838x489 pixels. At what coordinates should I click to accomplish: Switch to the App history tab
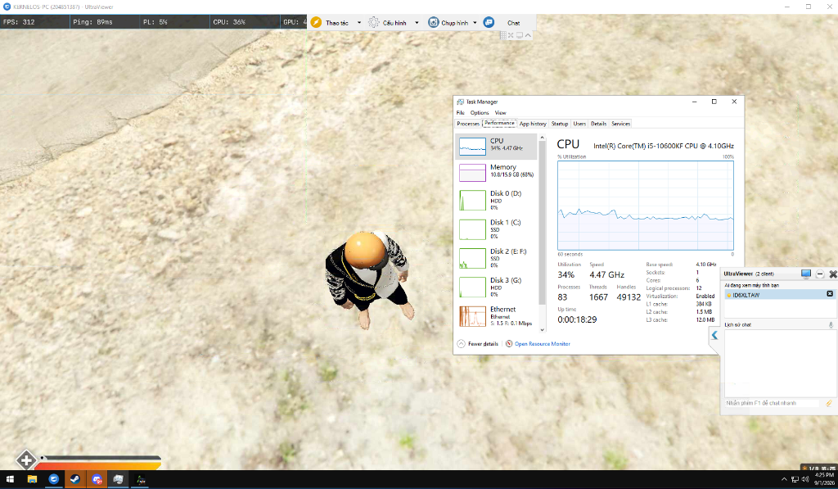[533, 124]
